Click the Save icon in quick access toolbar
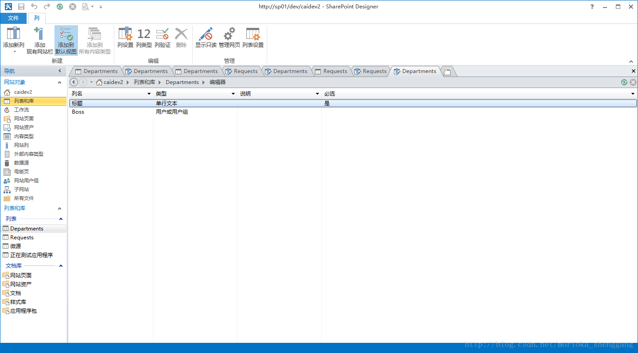 21,7
